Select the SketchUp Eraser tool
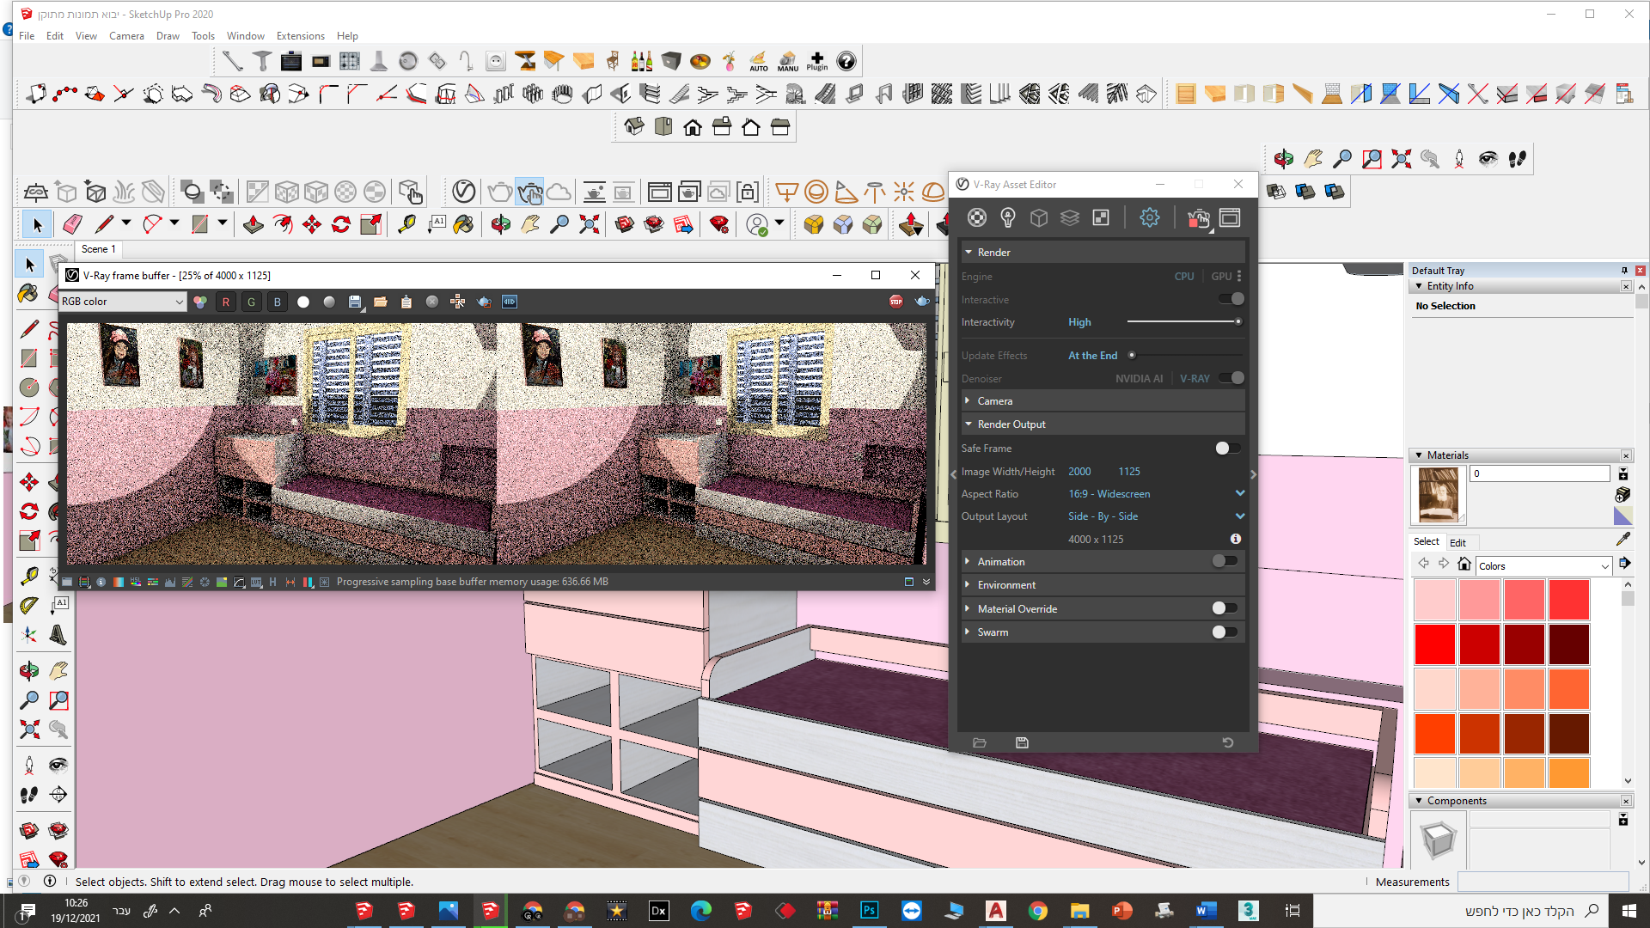Screen dimensions: 1650x928 (x=72, y=224)
